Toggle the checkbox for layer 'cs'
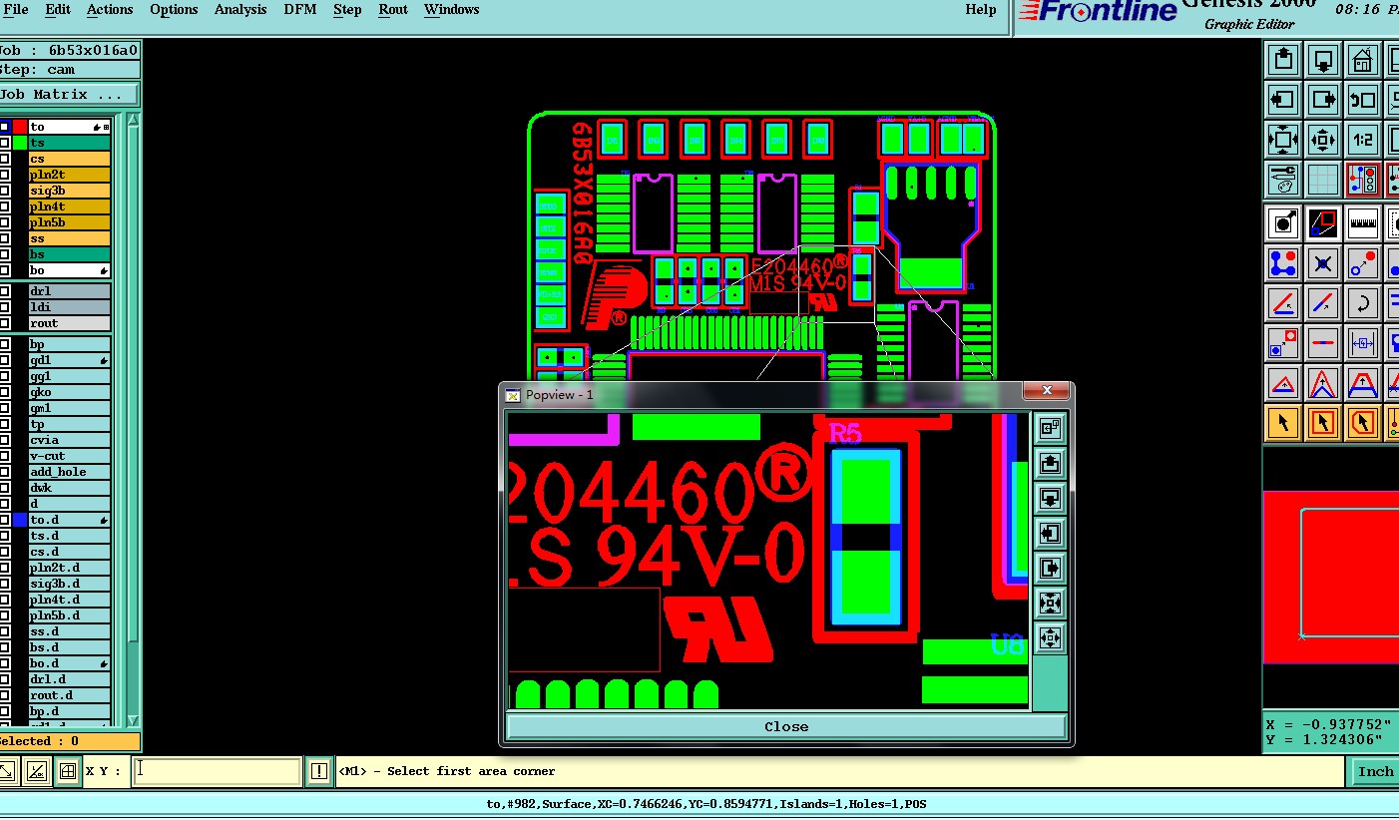1399x820 pixels. pos(5,159)
